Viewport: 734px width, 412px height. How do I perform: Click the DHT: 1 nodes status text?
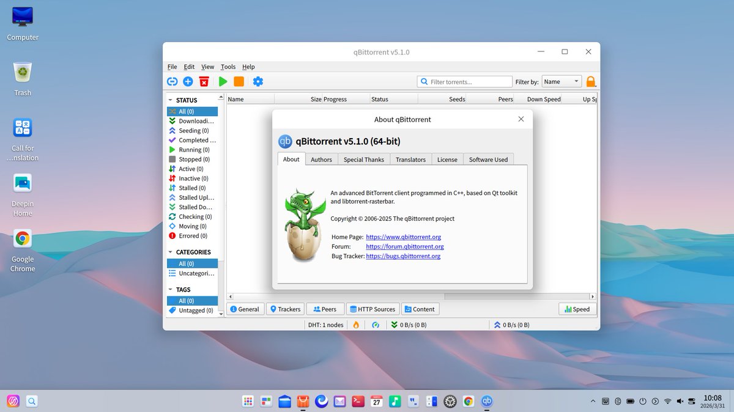[325, 325]
